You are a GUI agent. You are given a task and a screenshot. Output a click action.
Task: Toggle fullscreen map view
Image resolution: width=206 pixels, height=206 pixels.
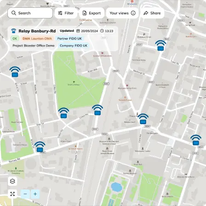(x=12, y=194)
